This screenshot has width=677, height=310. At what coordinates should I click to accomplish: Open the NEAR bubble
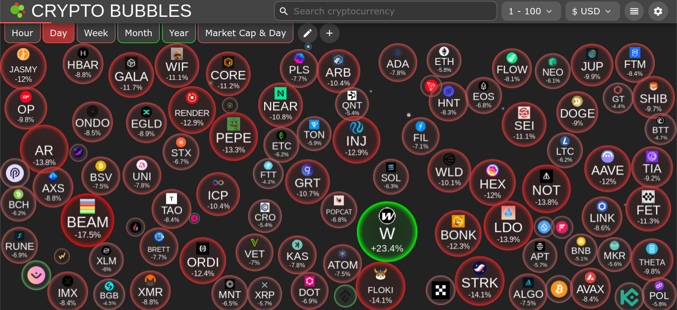point(281,104)
